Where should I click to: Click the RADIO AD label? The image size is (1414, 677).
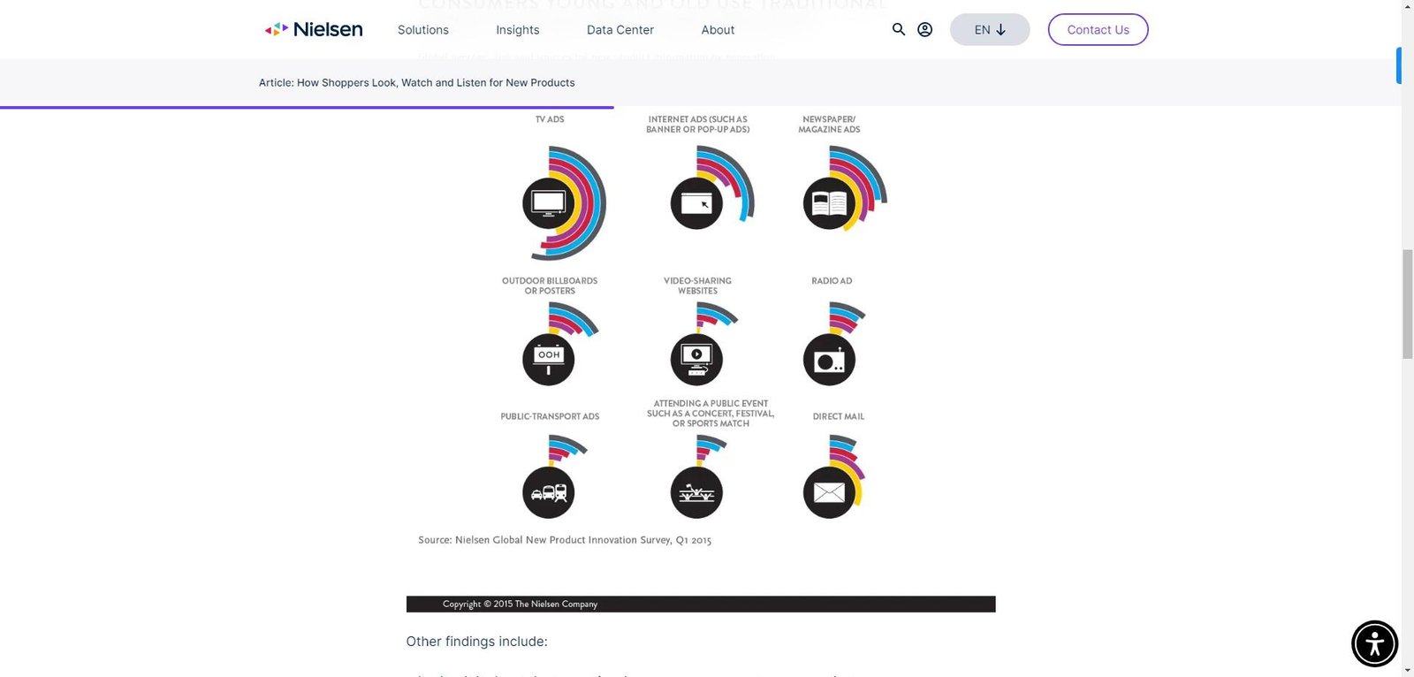[832, 281]
